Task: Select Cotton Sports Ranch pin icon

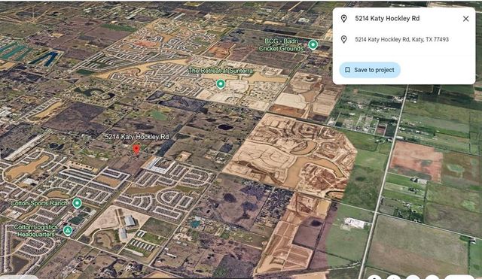Action: point(77,203)
